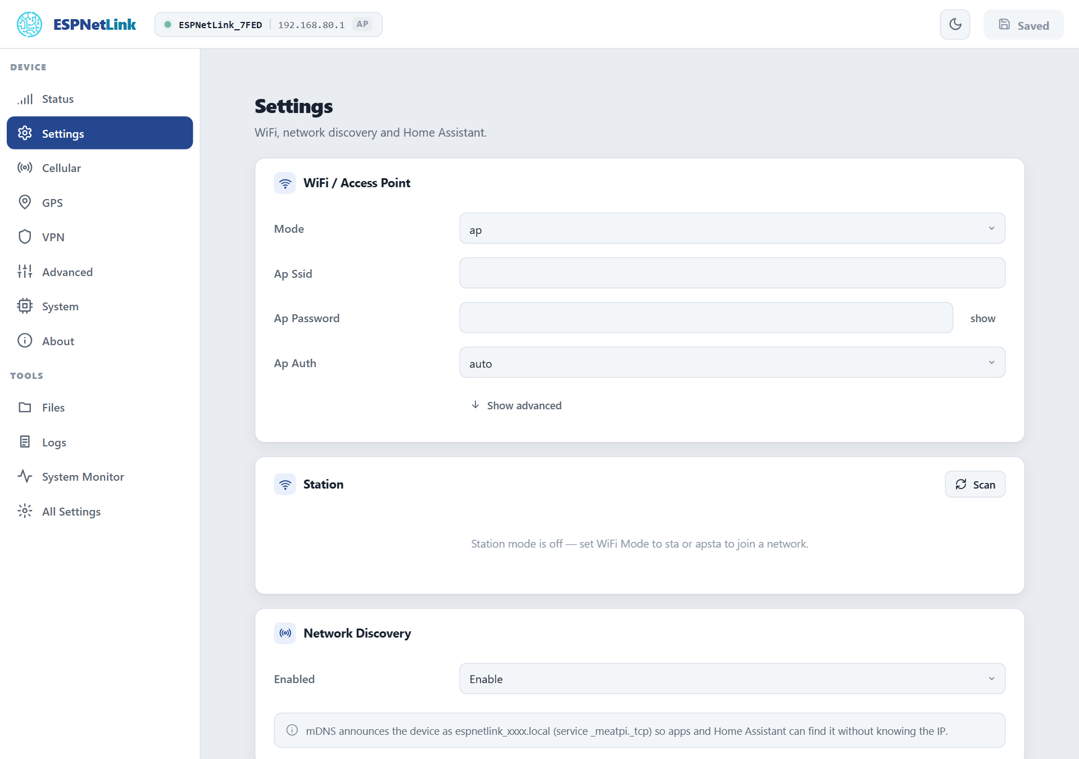Open the Status page

coord(99,99)
